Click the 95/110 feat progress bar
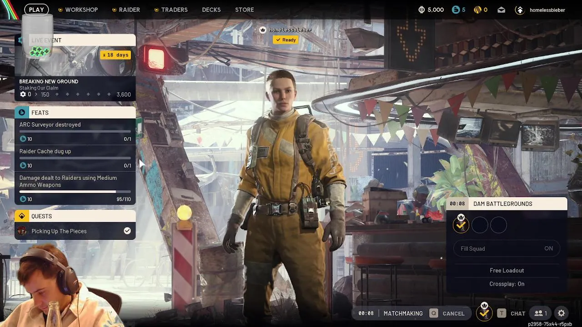Viewport: 582px width, 327px height. tap(75, 192)
